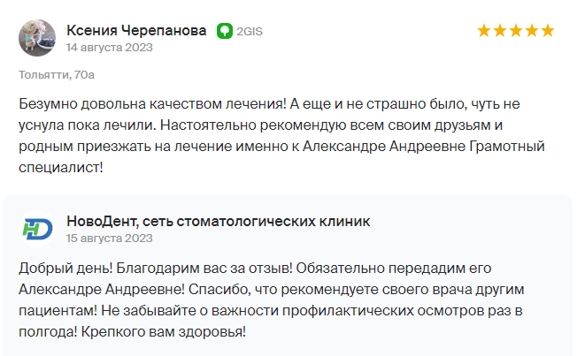
Task: Click the reviewer name Ксения Черепанова
Action: (x=136, y=31)
